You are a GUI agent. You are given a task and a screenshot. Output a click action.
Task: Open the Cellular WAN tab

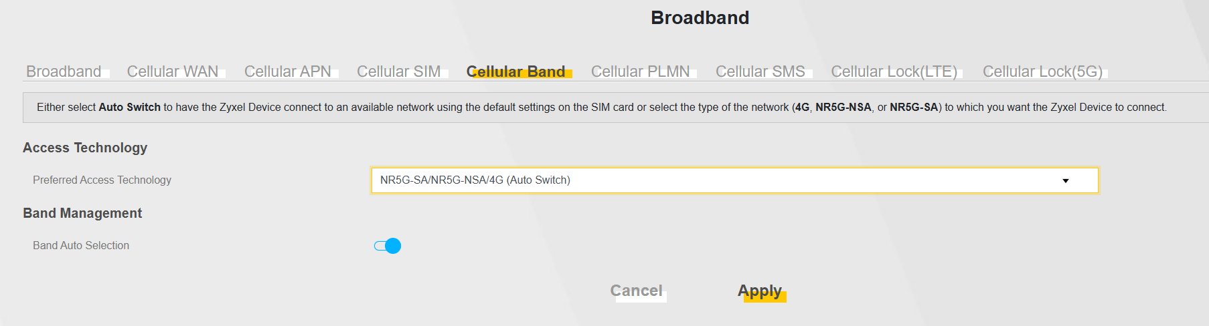[x=173, y=71]
